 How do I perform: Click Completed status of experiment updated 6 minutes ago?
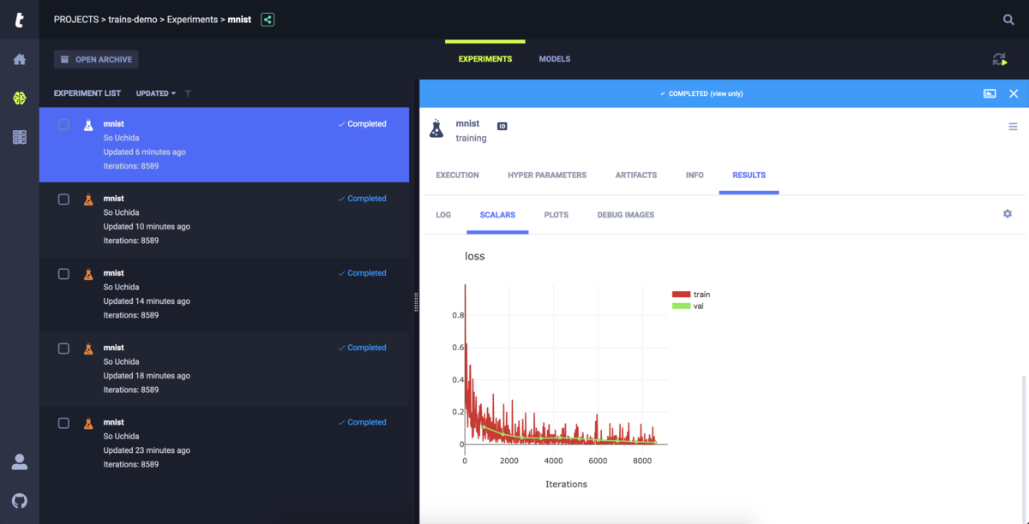(363, 124)
